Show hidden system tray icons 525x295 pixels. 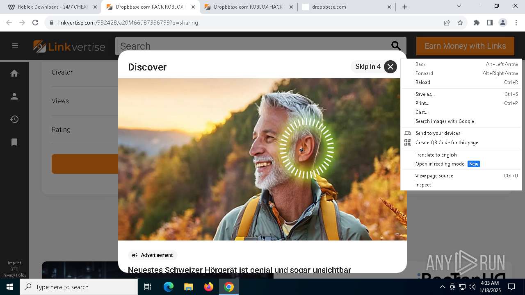pos(443,287)
